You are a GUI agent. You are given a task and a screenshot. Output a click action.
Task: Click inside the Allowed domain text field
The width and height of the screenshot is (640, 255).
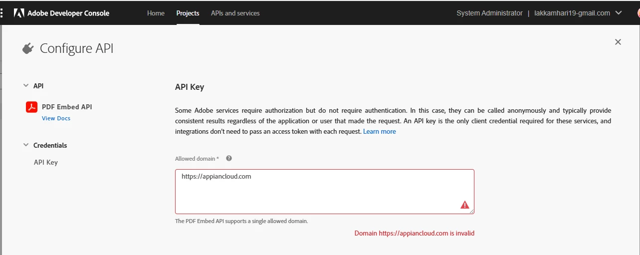[x=324, y=192]
